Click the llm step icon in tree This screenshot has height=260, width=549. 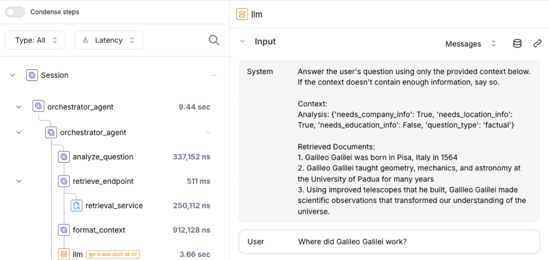click(x=64, y=254)
